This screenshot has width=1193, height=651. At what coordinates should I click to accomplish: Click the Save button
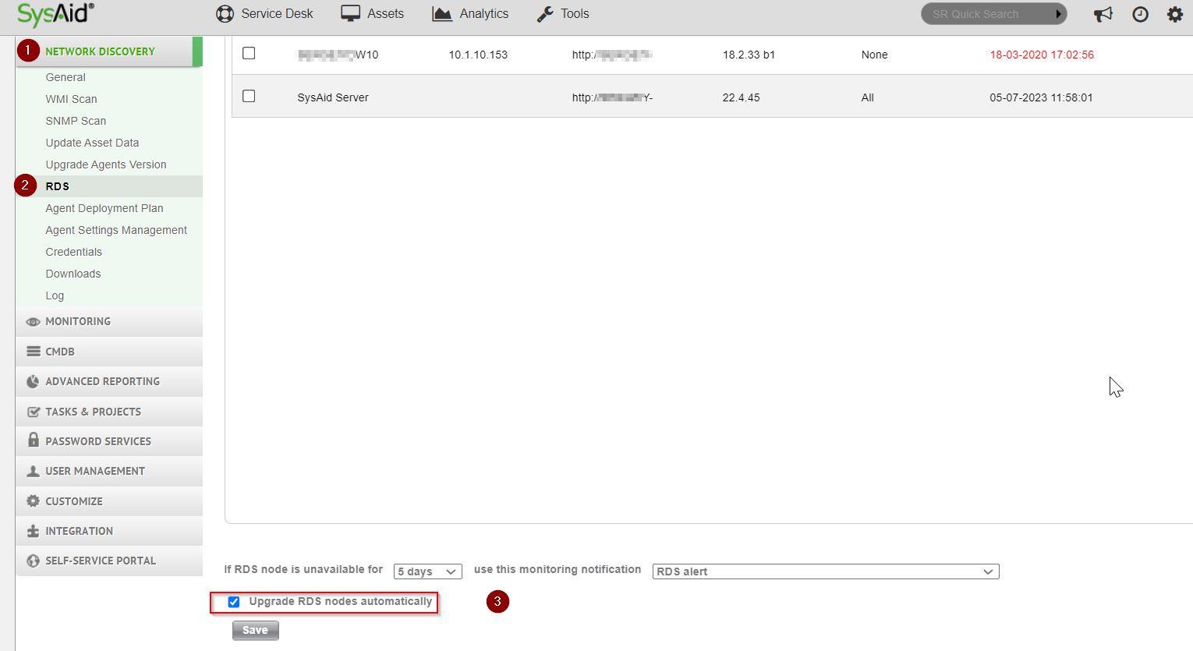255,630
